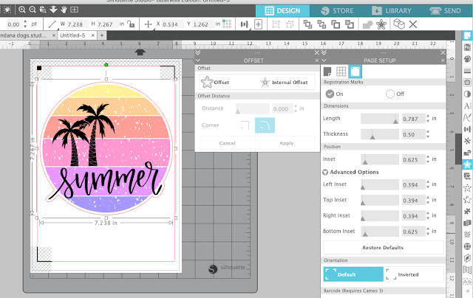Image resolution: width=473 pixels, height=298 pixels.
Task: Click the Cancel button in Offset panel
Action: [227, 143]
